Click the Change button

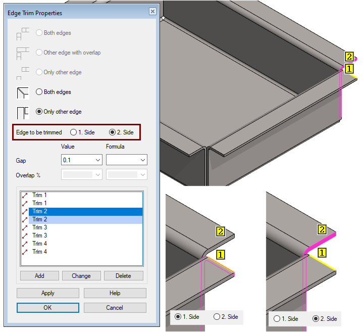tap(81, 276)
